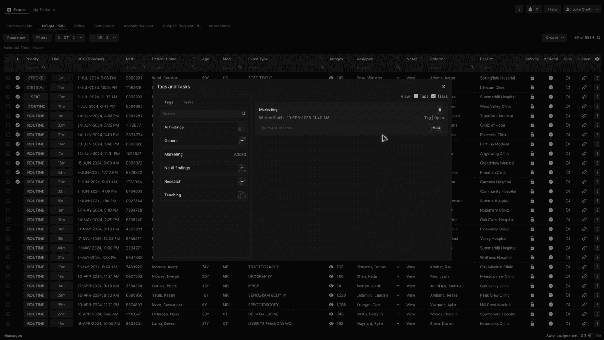Image resolution: width=604 pixels, height=340 pixels.
Task: Click skip icon for Hill Crest Medical
Action: click(x=568, y=305)
